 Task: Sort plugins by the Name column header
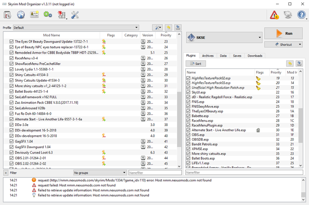coord(220,73)
